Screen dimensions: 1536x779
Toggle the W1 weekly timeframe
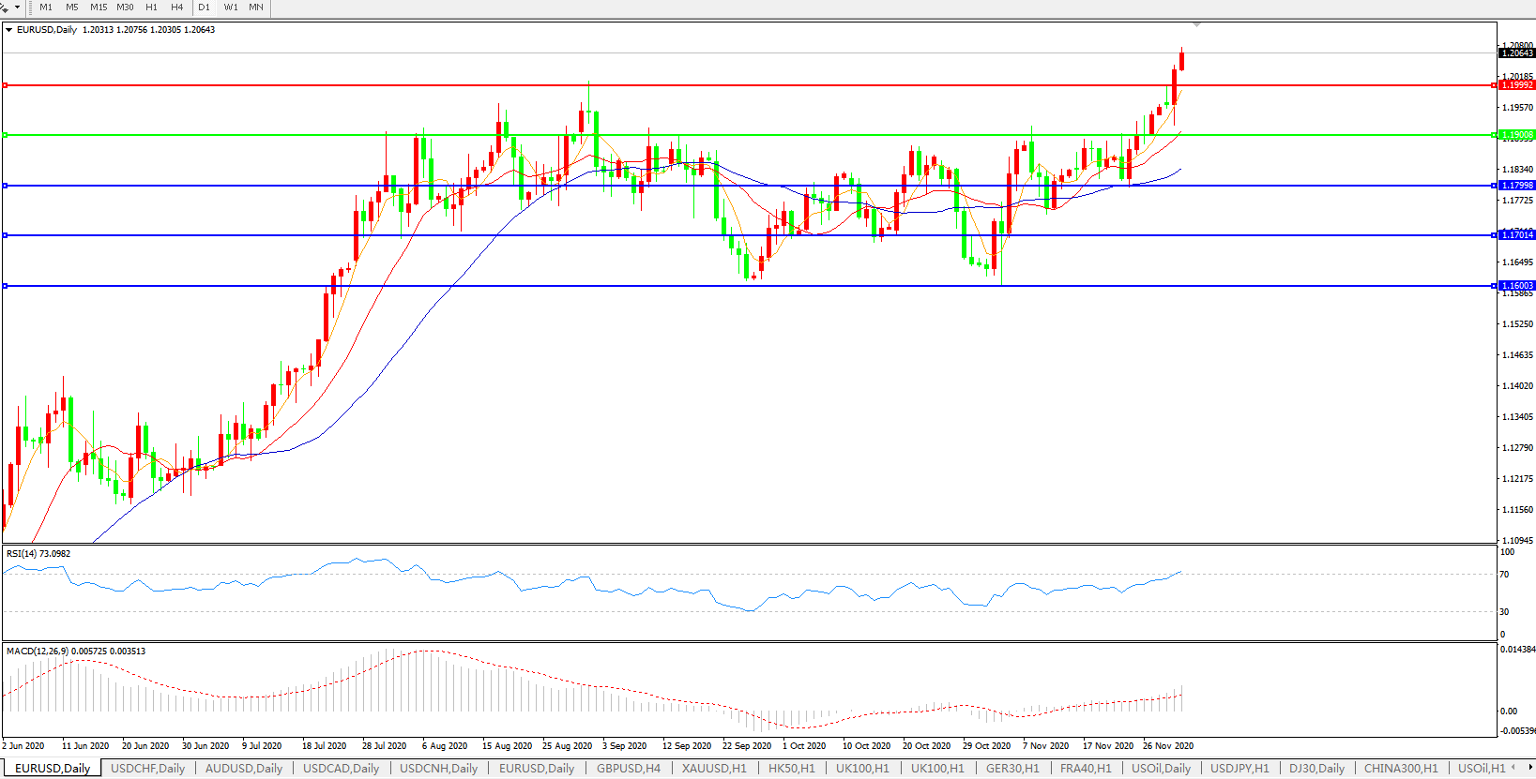coord(231,7)
